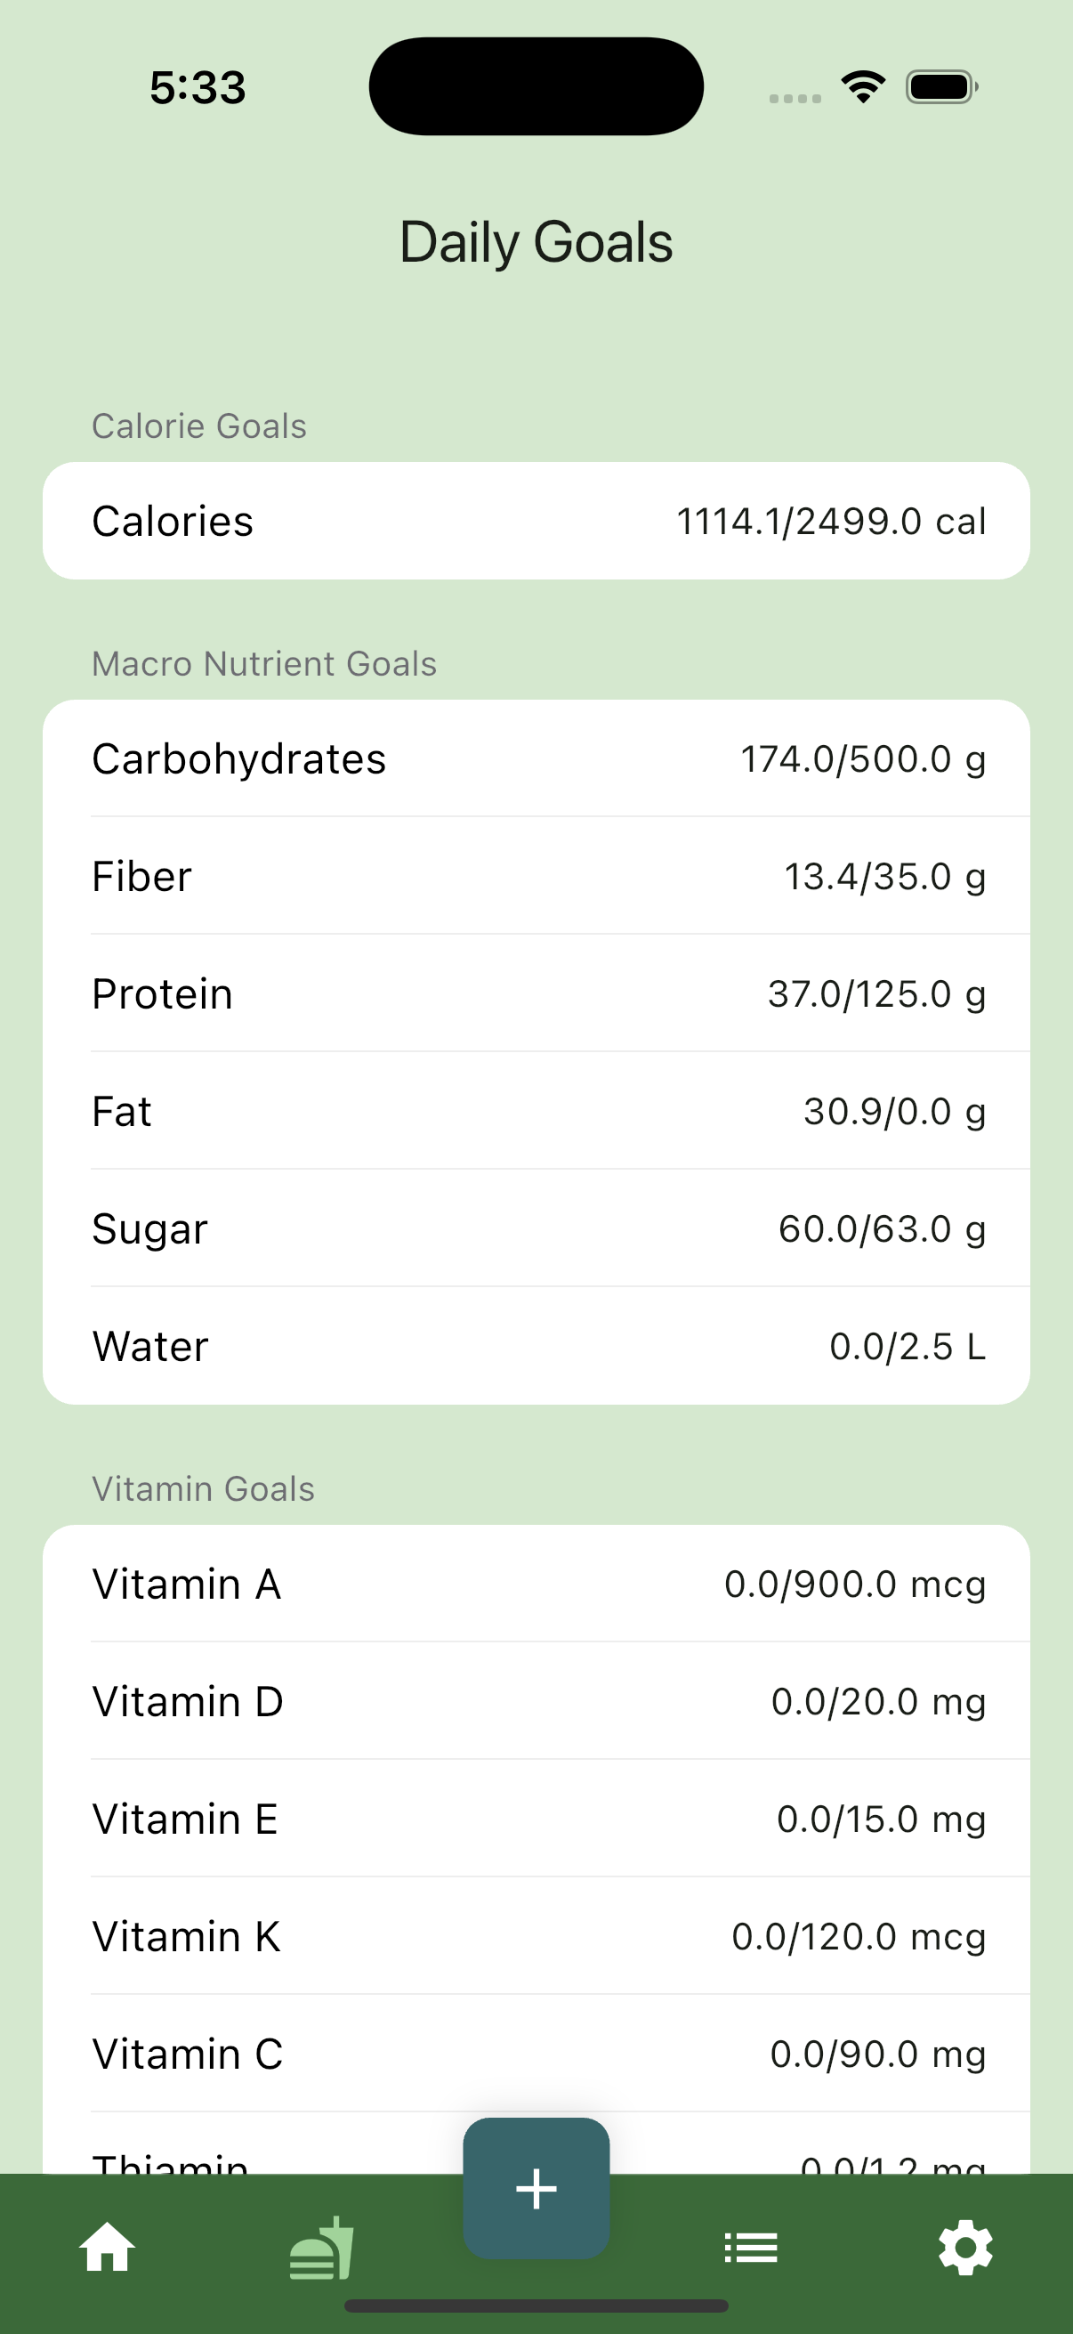Tap the home icon in bottom bar
Screen dimensions: 1073x2334
pos(107,2246)
